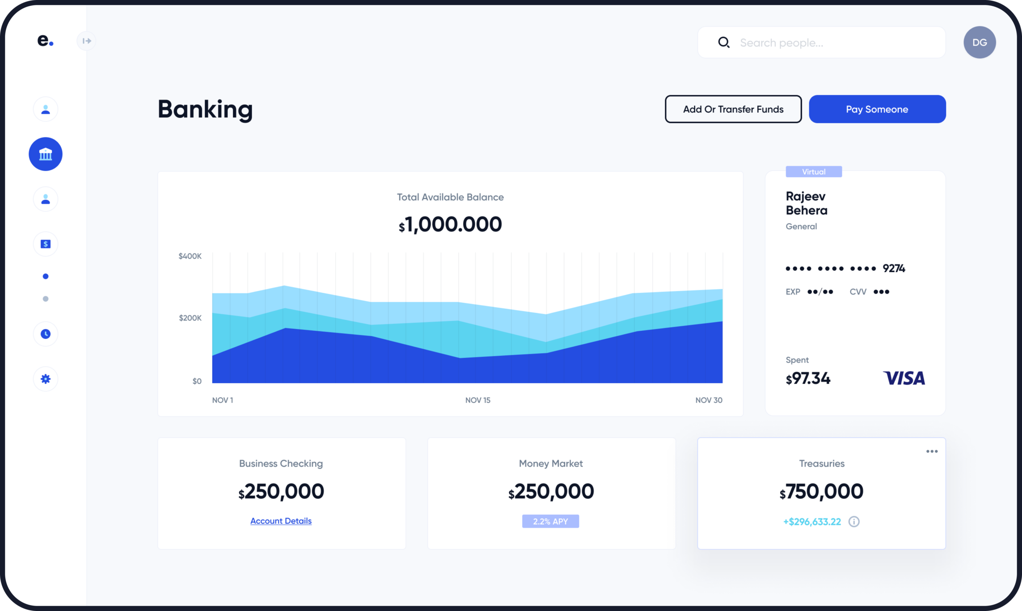The image size is (1022, 611).
Task: Select the blue dot sidebar item
Action: (x=46, y=276)
